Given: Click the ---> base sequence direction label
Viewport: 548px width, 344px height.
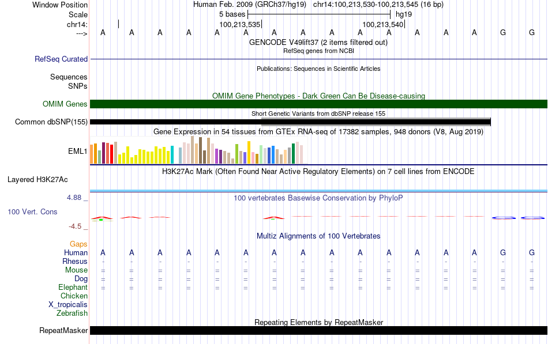Looking at the screenshot, I should (81, 33).
